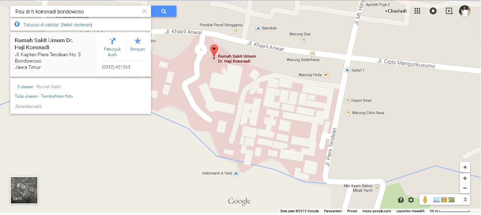481x215 pixels.
Task: Click the share plus icon
Action: (x=449, y=11)
